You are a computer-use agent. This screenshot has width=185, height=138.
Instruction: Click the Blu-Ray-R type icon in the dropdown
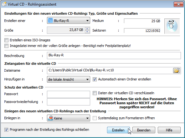click(x=50, y=21)
